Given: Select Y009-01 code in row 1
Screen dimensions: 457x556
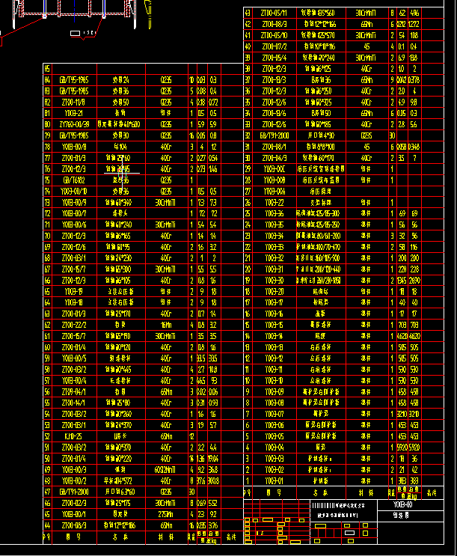Looking at the screenshot, I should [274, 481].
